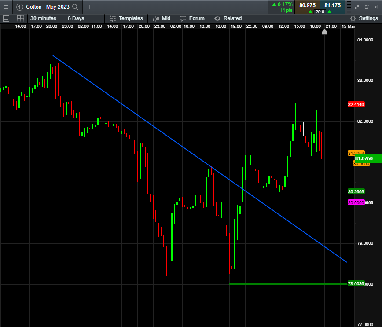The image size is (382, 327).
Task: Click the vertical lines icon beside the buy price
Action: click(x=349, y=7)
